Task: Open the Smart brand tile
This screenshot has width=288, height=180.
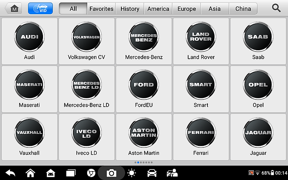Action: [x=201, y=89]
